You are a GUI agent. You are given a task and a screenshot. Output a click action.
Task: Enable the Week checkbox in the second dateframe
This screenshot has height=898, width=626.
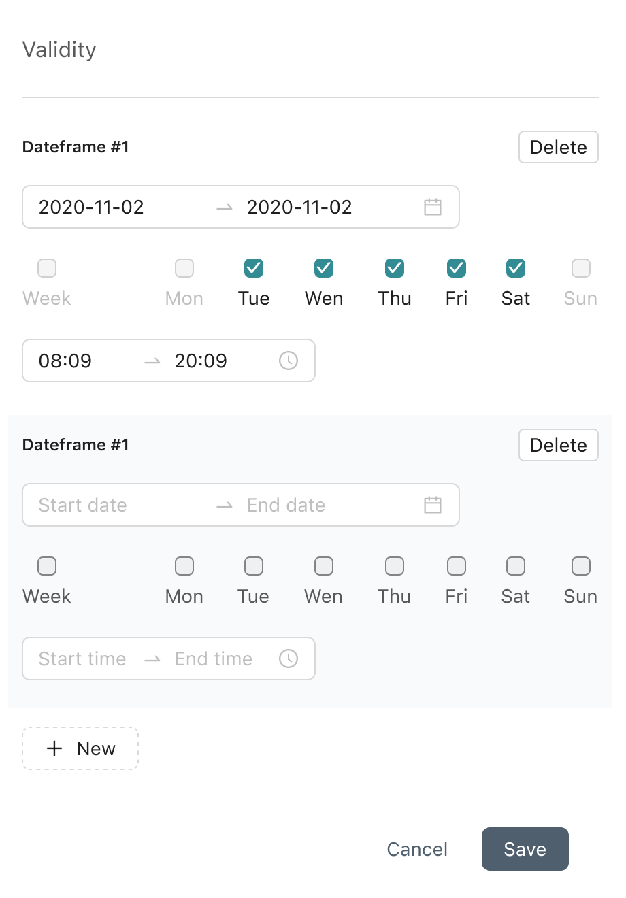click(47, 566)
